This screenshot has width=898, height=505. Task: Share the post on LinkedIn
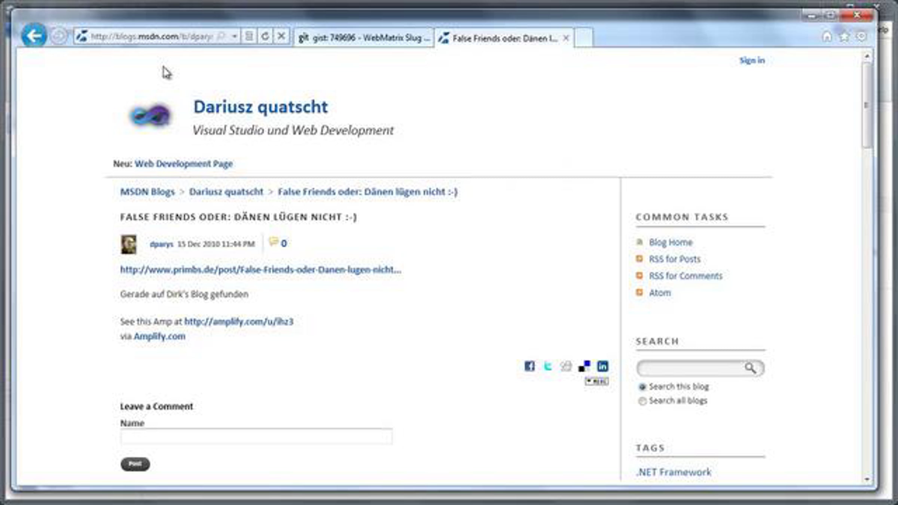pyautogui.click(x=602, y=366)
